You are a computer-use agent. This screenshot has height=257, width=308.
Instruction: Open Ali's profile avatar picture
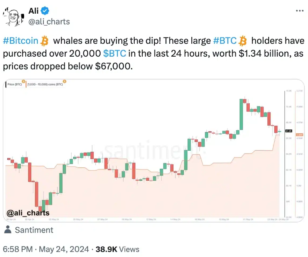pos(13,17)
